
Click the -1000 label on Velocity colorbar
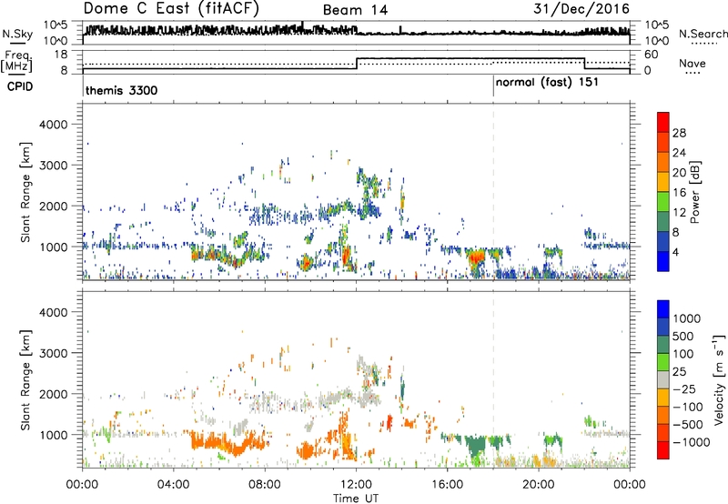(691, 442)
